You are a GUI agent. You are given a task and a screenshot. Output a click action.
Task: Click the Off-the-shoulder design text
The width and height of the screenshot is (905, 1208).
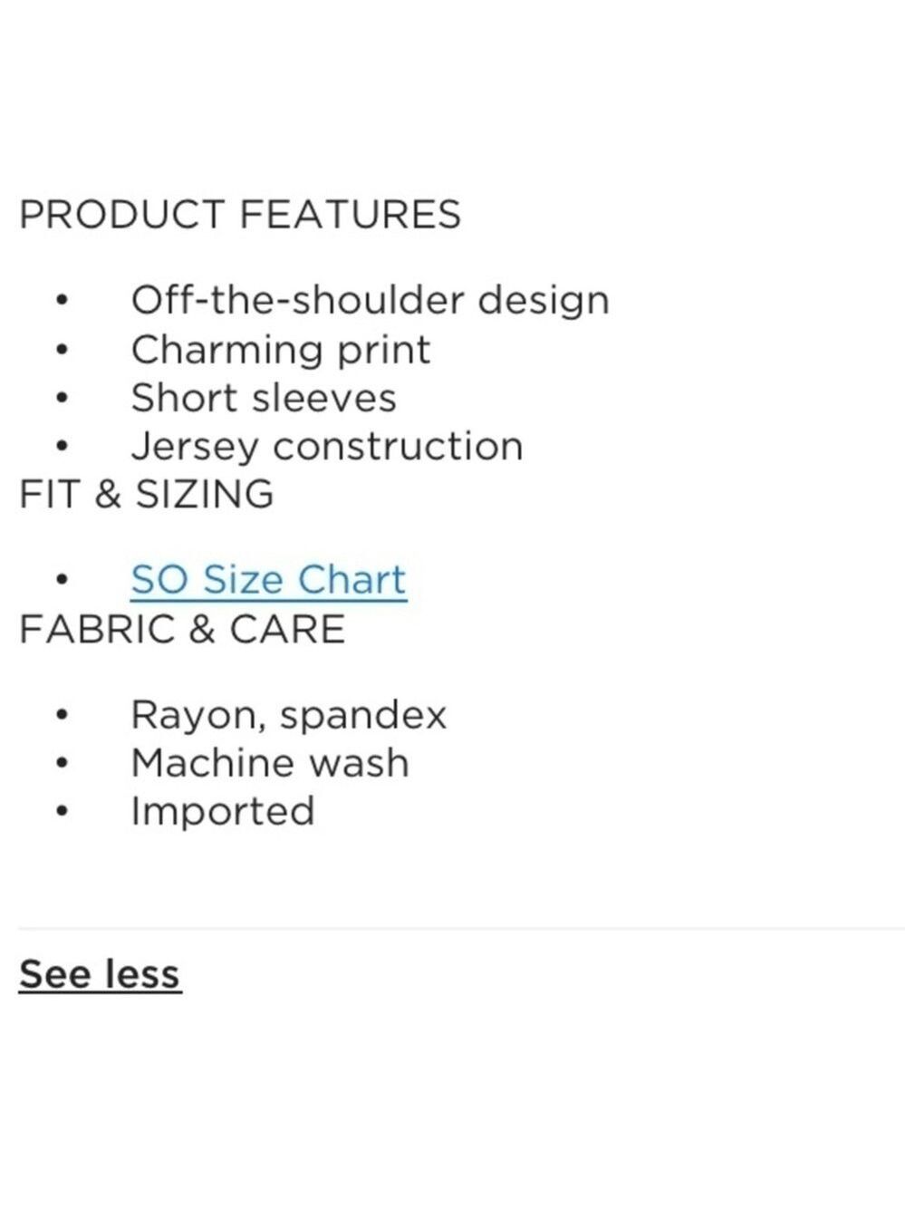coord(370,301)
